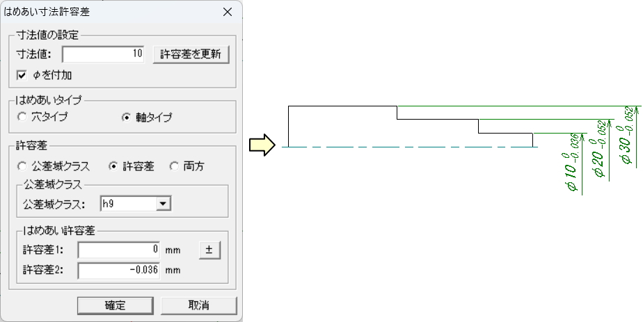The image size is (643, 322).
Task: Click into the 許容差1 input field
Action: pyautogui.click(x=118, y=250)
